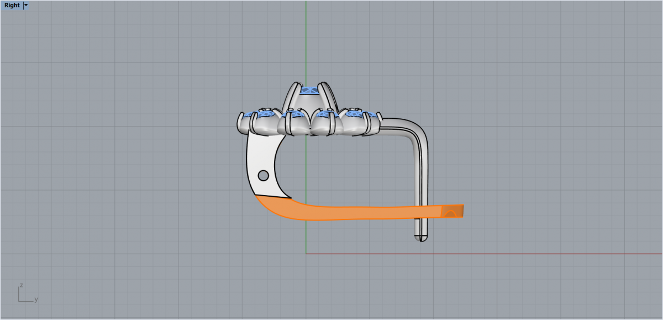This screenshot has width=663, height=320.
Task: Select the orange highlighted ring shank
Action: point(359,212)
